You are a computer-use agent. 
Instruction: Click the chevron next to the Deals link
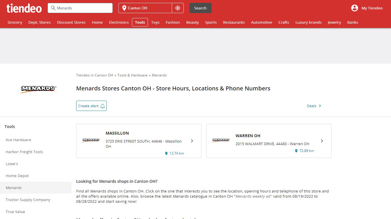tap(320, 106)
